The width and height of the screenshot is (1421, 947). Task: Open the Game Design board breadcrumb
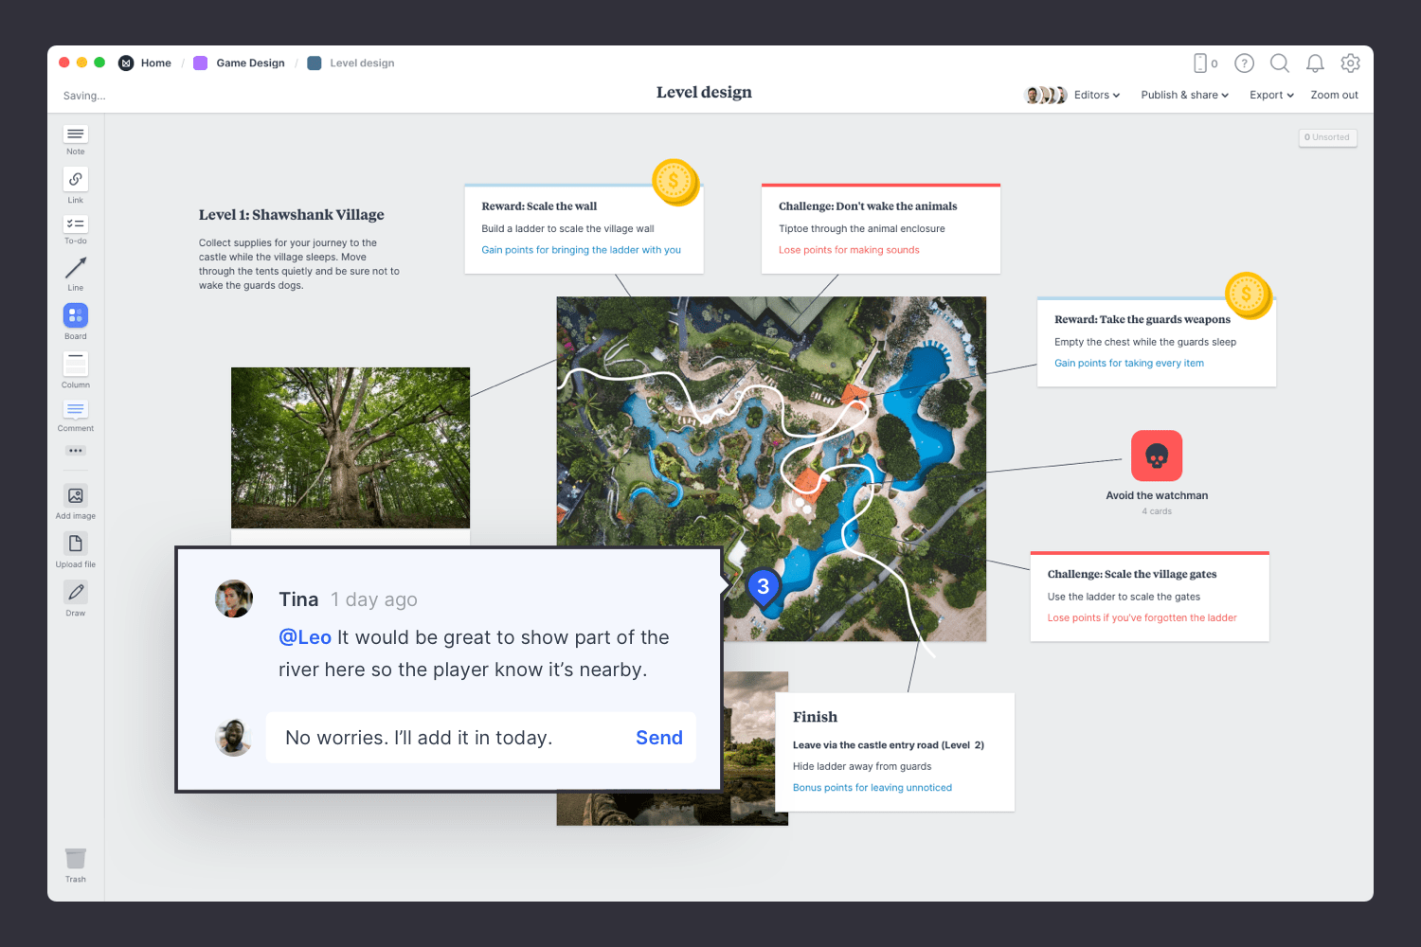coord(250,63)
